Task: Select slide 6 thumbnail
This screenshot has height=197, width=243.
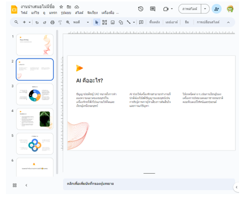Action: pos(35,167)
